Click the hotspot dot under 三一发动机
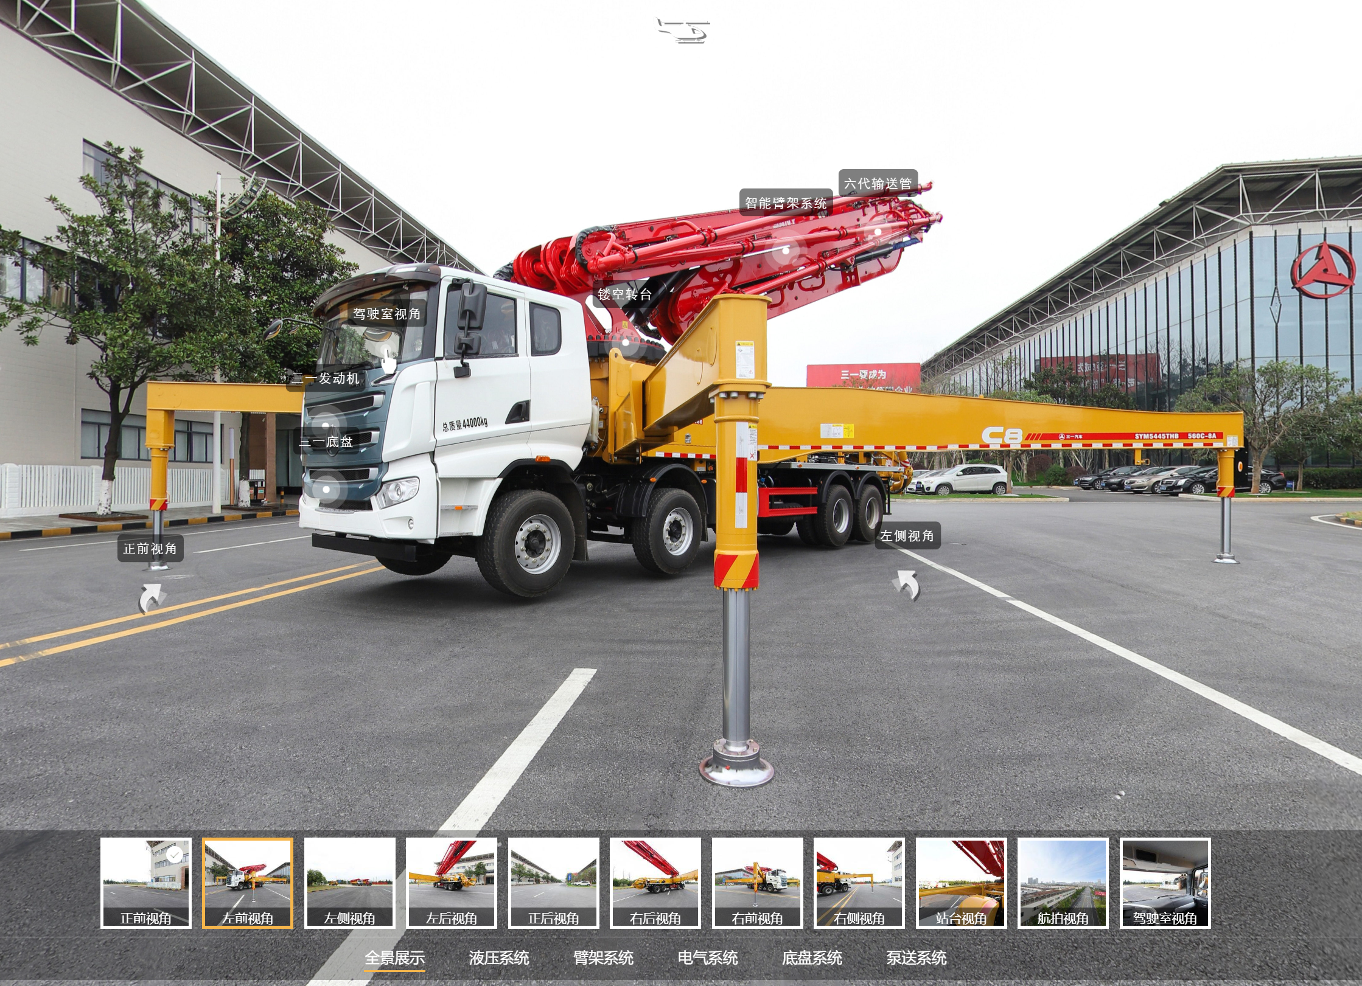Image resolution: width=1362 pixels, height=986 pixels. (x=326, y=425)
